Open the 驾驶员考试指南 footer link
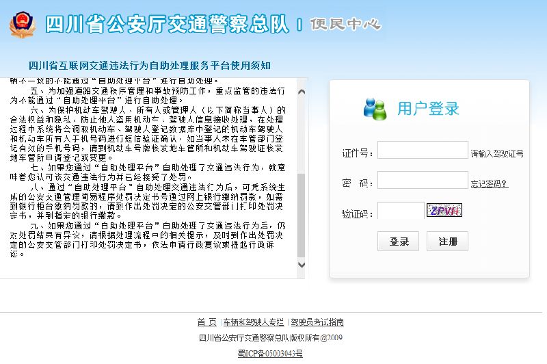The height and width of the screenshot is (364, 547). [317, 322]
